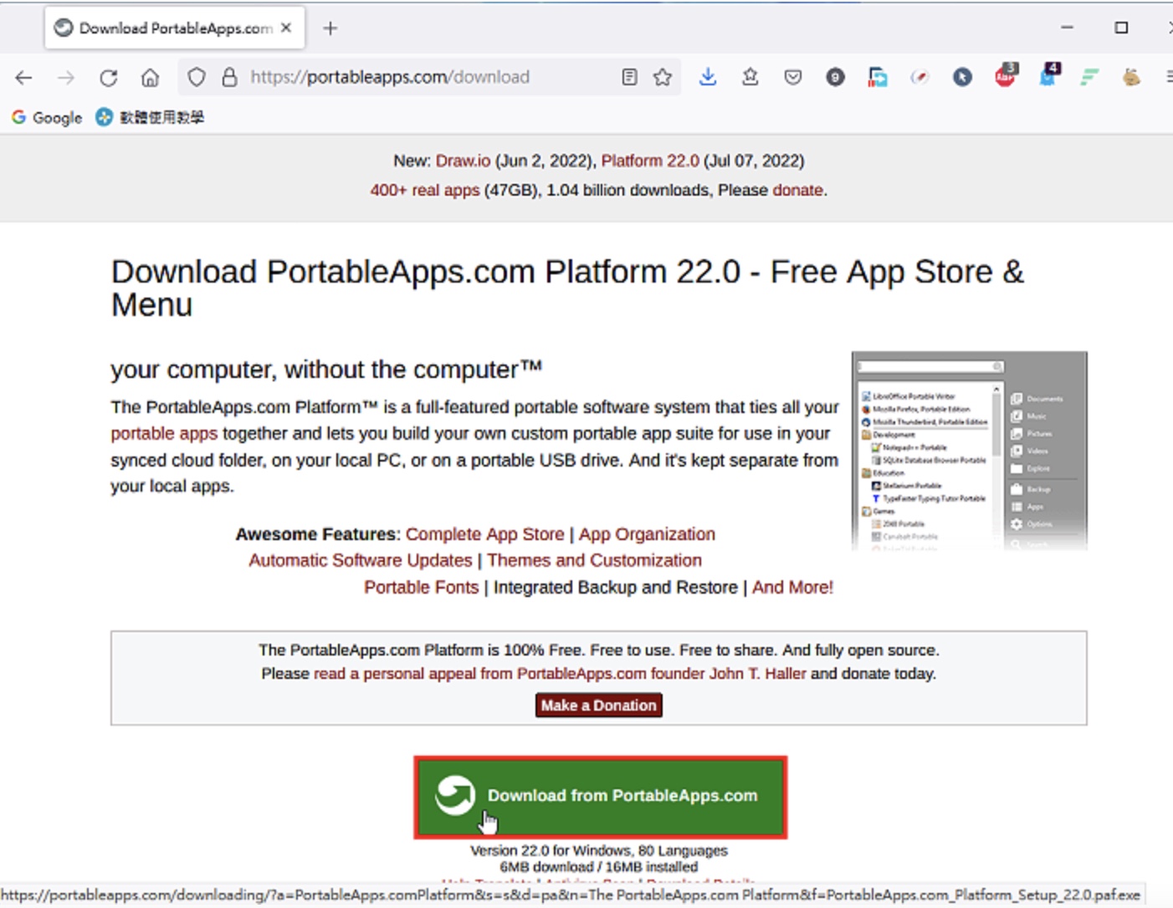Click text 6MB download / 16MB installed
Viewport: 1173px width, 908px height.
point(599,867)
